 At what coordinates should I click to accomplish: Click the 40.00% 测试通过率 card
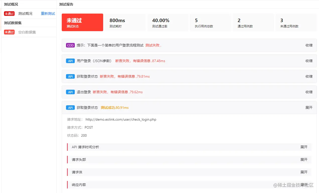pos(168,22)
